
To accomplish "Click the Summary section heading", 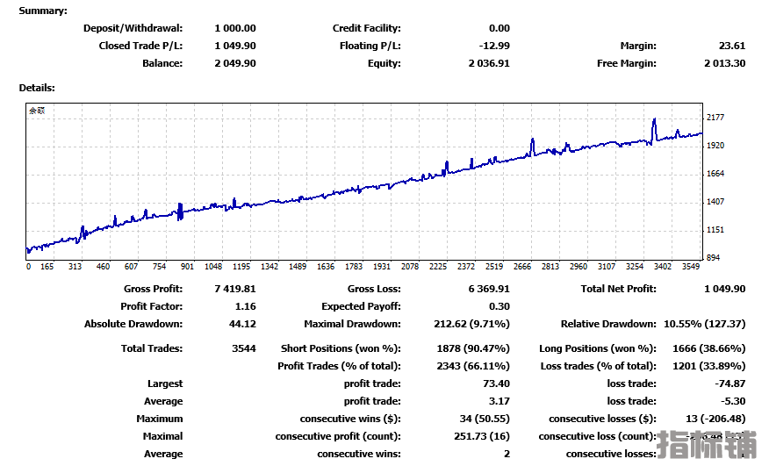I will (x=42, y=11).
